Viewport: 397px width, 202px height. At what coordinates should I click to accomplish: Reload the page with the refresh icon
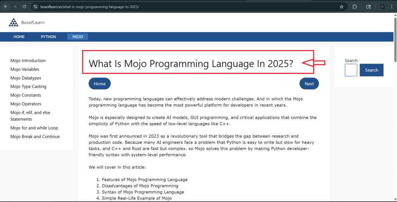[x=24, y=7]
